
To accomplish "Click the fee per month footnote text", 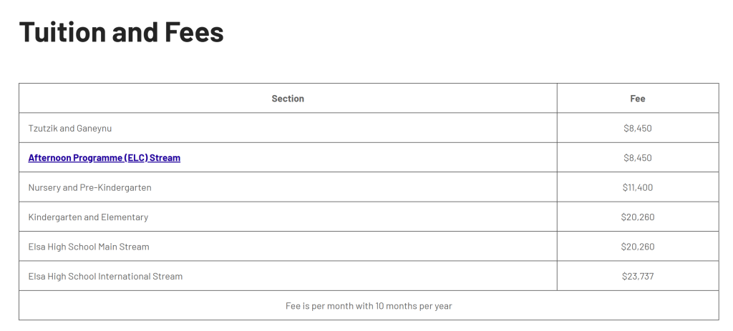I will pos(369,306).
